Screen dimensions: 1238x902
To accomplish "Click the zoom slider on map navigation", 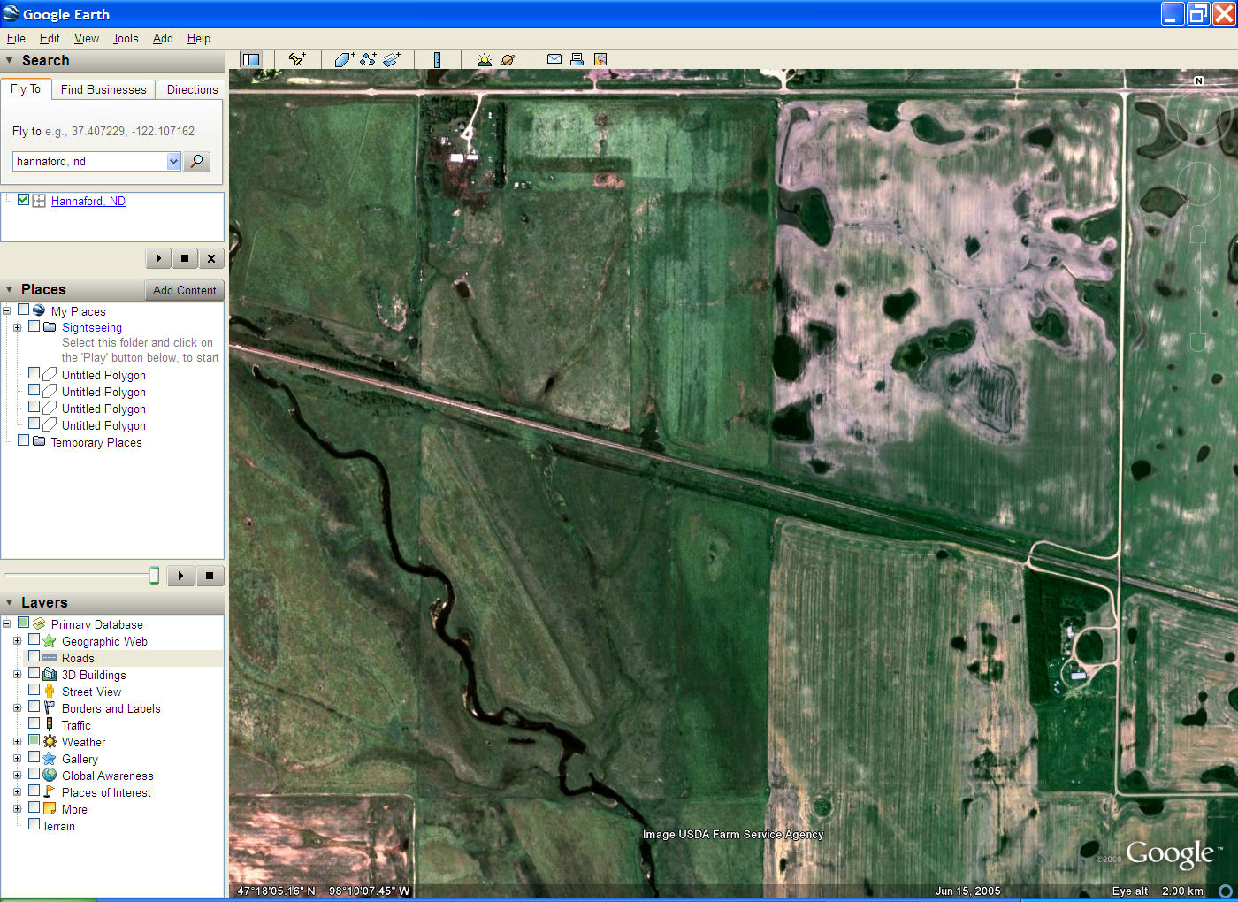I will point(1198,287).
